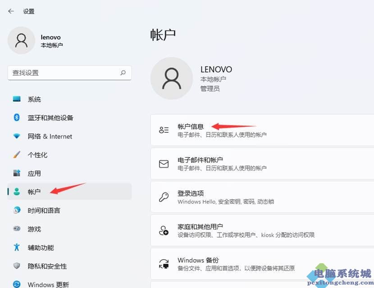
Task: Click the Accessibility figure icon
Action: point(17,247)
